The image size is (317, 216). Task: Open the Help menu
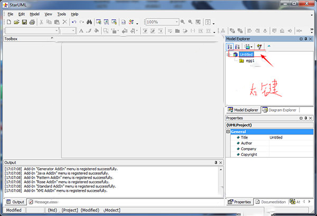[x=74, y=14]
